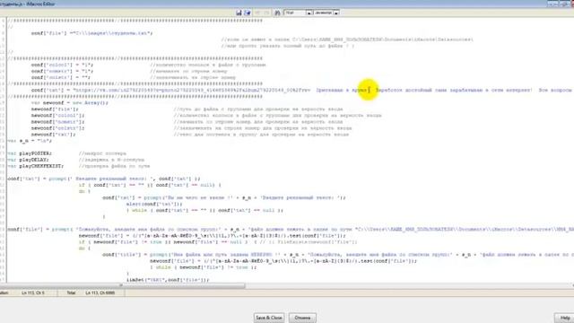Click the syntax language combo box field
The width and height of the screenshot is (574, 323).
tap(323, 13)
